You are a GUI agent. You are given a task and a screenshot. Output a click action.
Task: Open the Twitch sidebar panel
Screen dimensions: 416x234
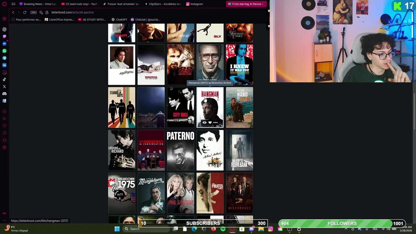4,36
